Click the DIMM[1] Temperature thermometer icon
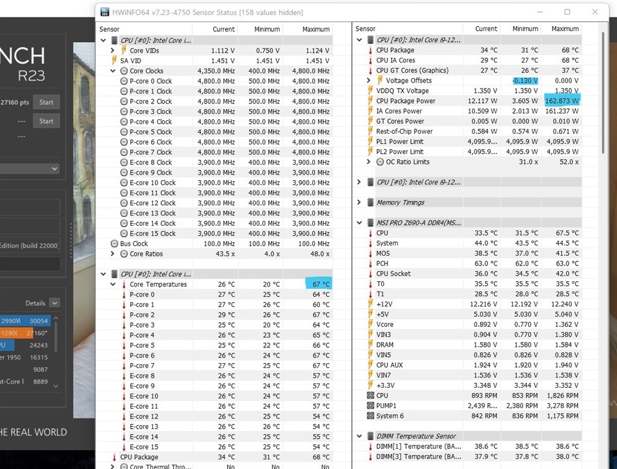617x469 pixels. [x=371, y=447]
